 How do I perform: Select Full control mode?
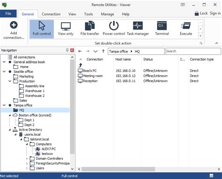42,29
